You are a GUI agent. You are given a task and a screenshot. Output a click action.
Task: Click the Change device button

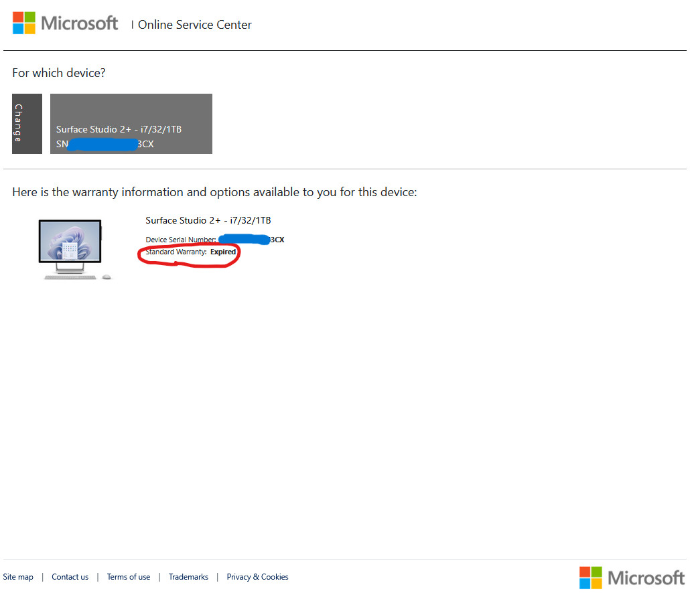tap(27, 124)
